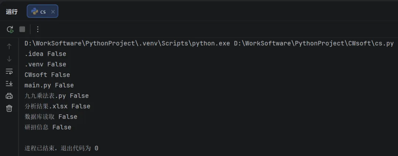
Task: Select the cs run tab
Action: coord(40,11)
